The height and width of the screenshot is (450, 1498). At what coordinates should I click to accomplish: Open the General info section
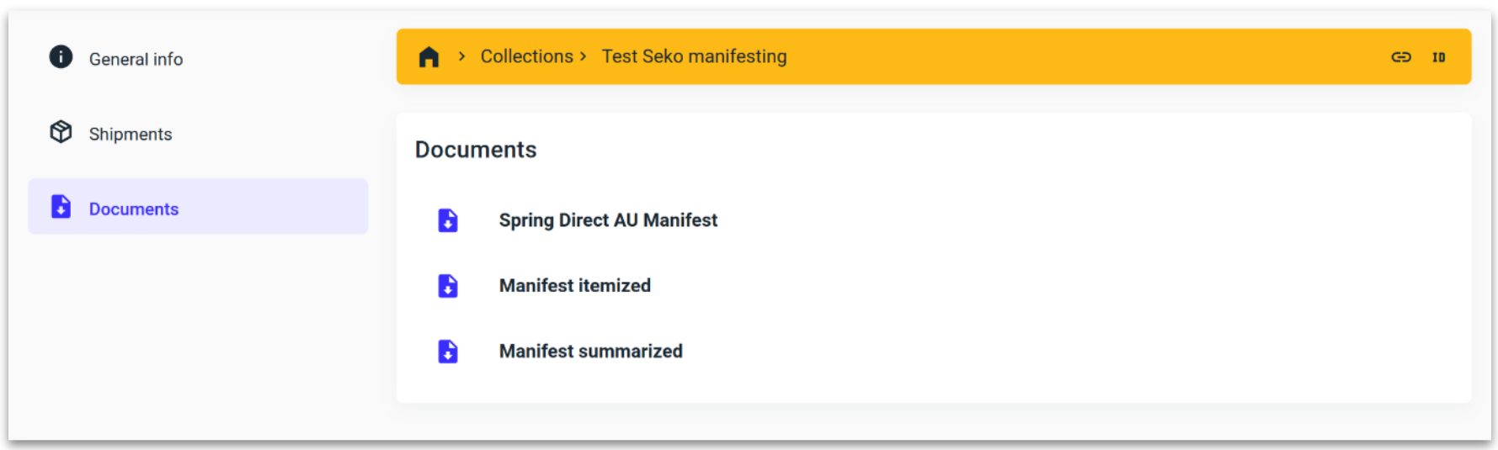pyautogui.click(x=136, y=60)
